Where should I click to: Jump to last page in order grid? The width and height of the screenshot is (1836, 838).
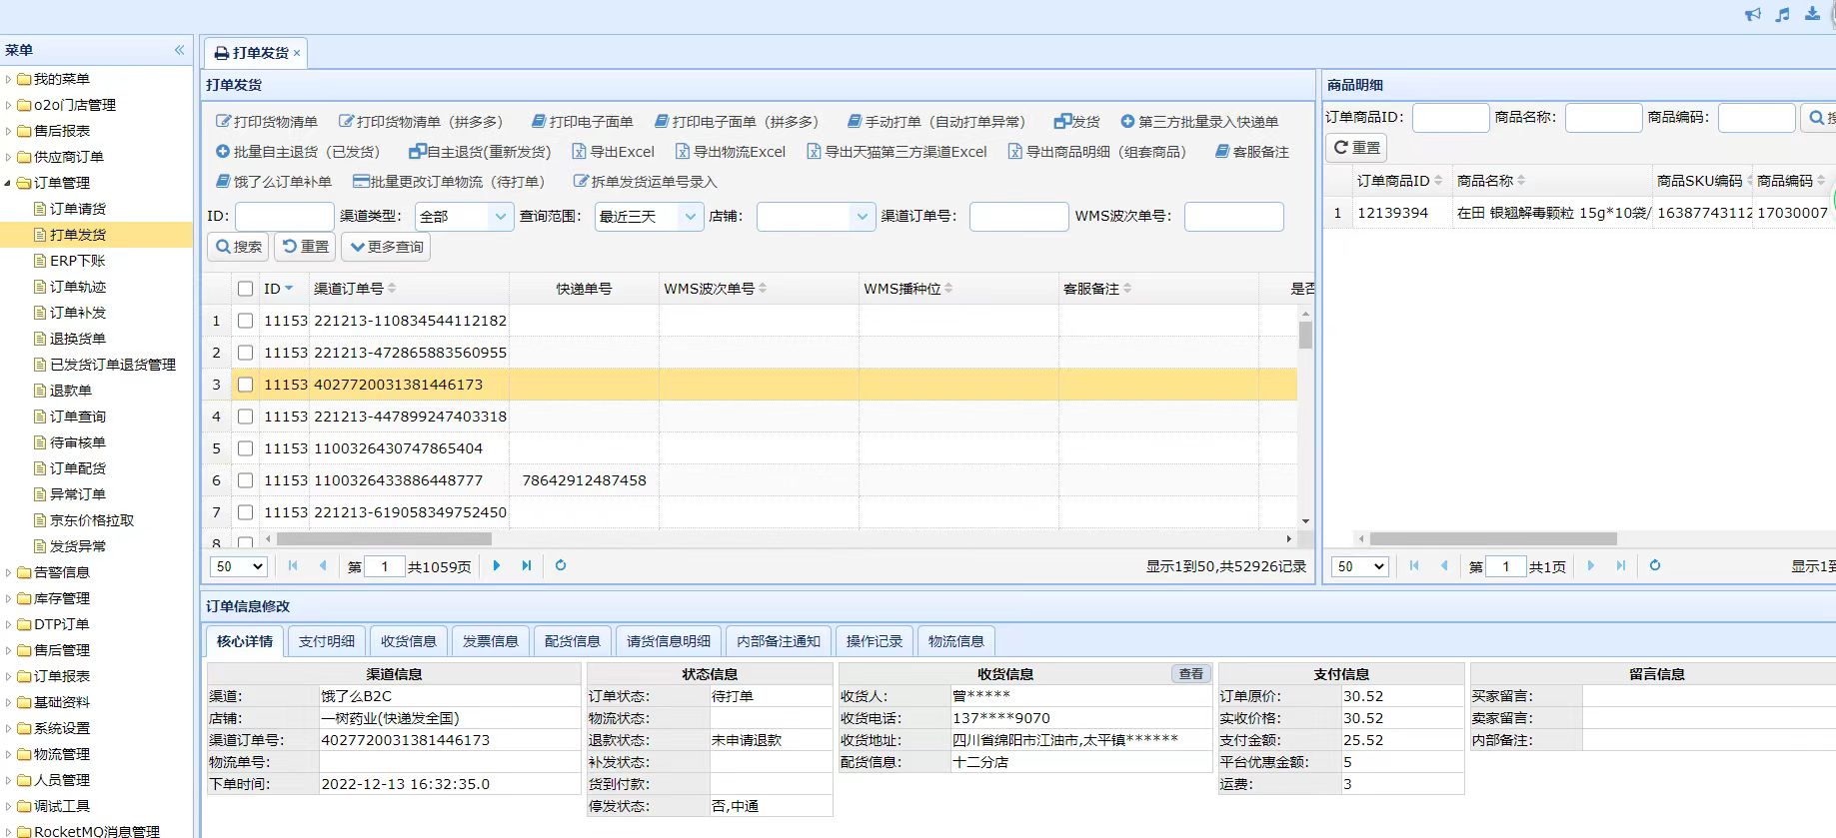(x=527, y=565)
